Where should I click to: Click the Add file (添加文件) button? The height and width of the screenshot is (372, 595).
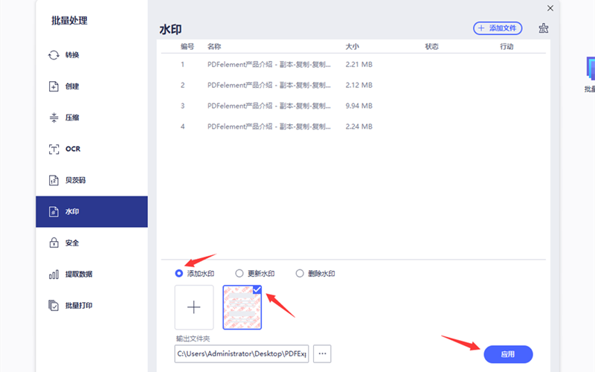point(498,28)
